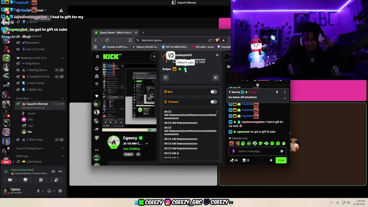Open Discord soundboard button
The image size is (368, 207).
(56, 180)
